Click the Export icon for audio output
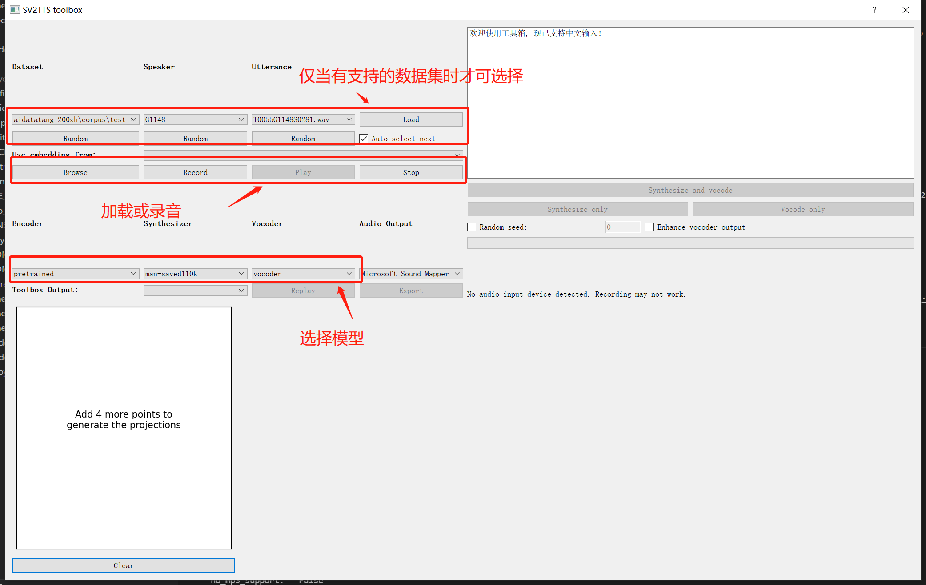The width and height of the screenshot is (926, 585). coord(411,291)
